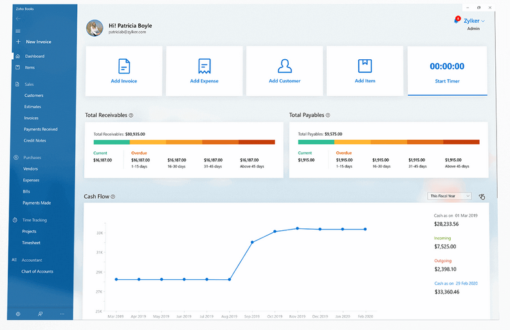This screenshot has height=330, width=510.
Task: Start the 00:00:00 timer
Action: (x=447, y=71)
